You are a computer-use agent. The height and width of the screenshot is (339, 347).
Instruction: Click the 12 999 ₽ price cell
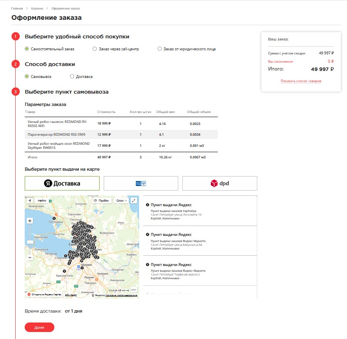coord(104,134)
